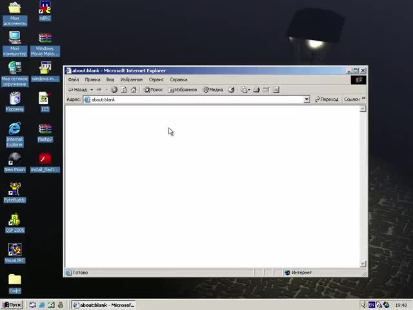Expand the Назад history dropdown arrow
This screenshot has width=413, height=310.
[x=92, y=90]
